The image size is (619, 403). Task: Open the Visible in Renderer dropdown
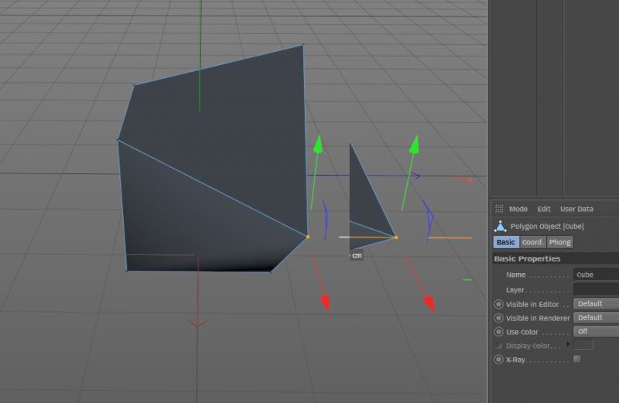pos(596,317)
